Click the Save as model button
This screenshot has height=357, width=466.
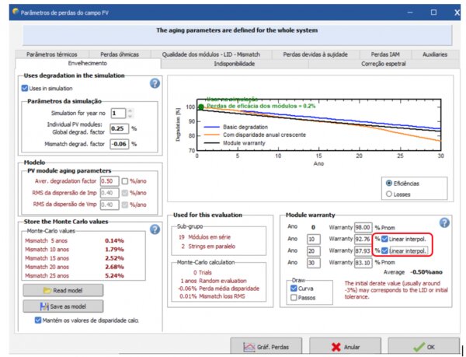64,305
